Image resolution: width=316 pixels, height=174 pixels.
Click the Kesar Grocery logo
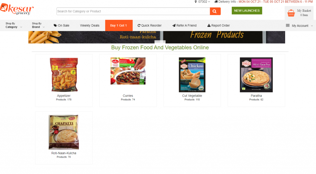(17, 9)
